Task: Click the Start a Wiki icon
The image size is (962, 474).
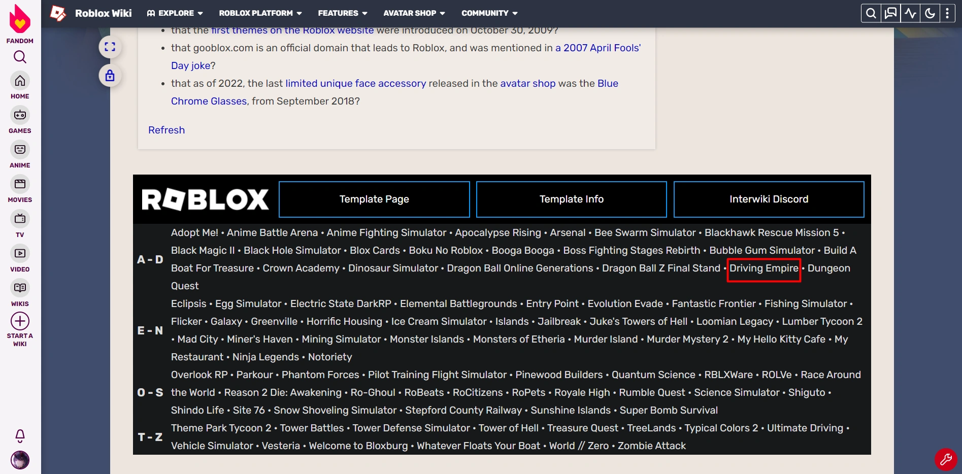Action: tap(19, 321)
